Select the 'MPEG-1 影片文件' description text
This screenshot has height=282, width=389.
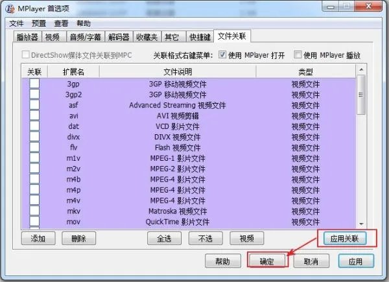click(178, 158)
